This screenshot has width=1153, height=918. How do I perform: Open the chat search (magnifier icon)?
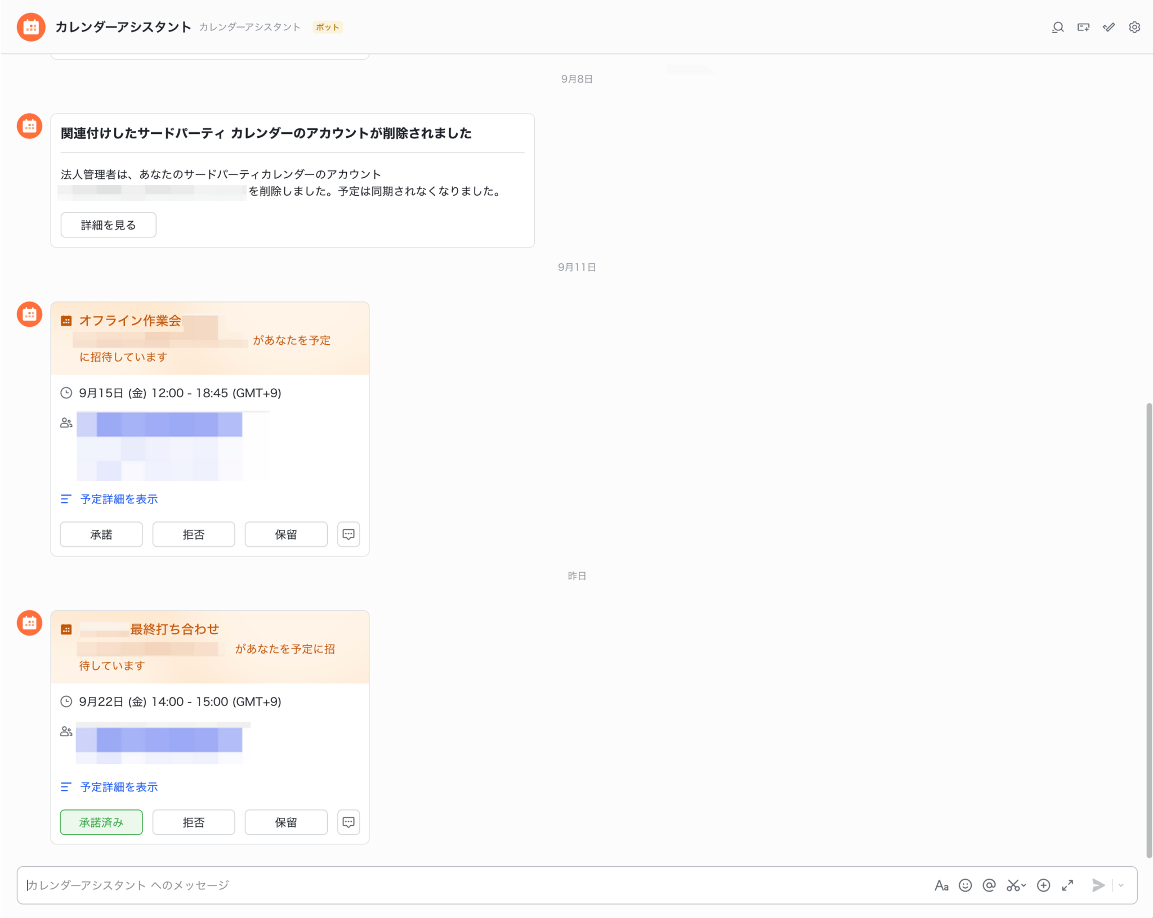(1058, 27)
